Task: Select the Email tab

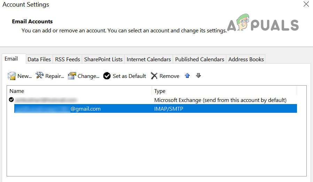Action: coord(11,59)
